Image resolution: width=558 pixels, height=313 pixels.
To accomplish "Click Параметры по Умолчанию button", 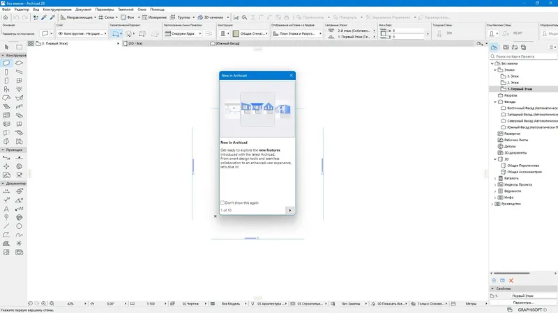I will (19, 33).
